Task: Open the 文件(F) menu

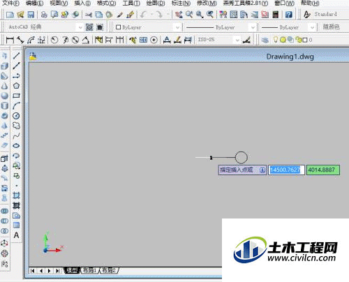Action: point(10,3)
